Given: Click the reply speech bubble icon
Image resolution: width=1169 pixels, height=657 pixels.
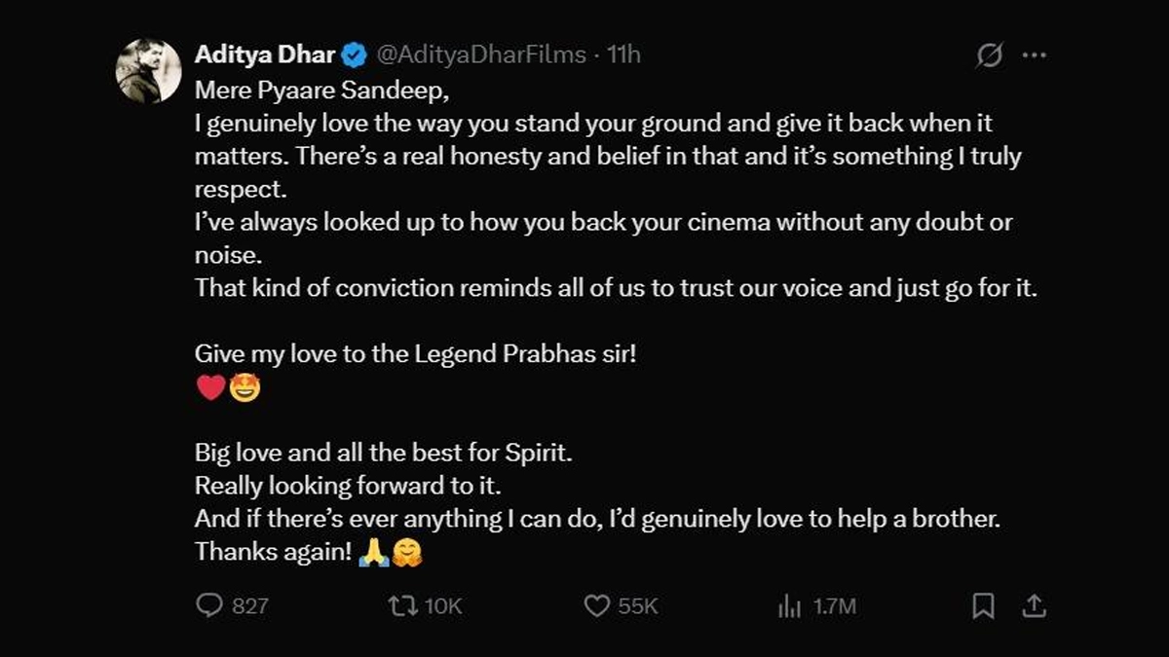Looking at the screenshot, I should (209, 605).
